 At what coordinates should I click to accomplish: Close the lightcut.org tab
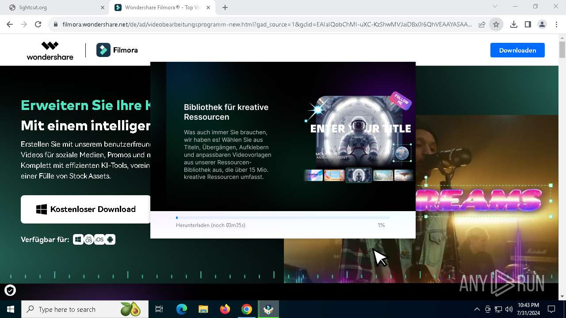[102, 8]
